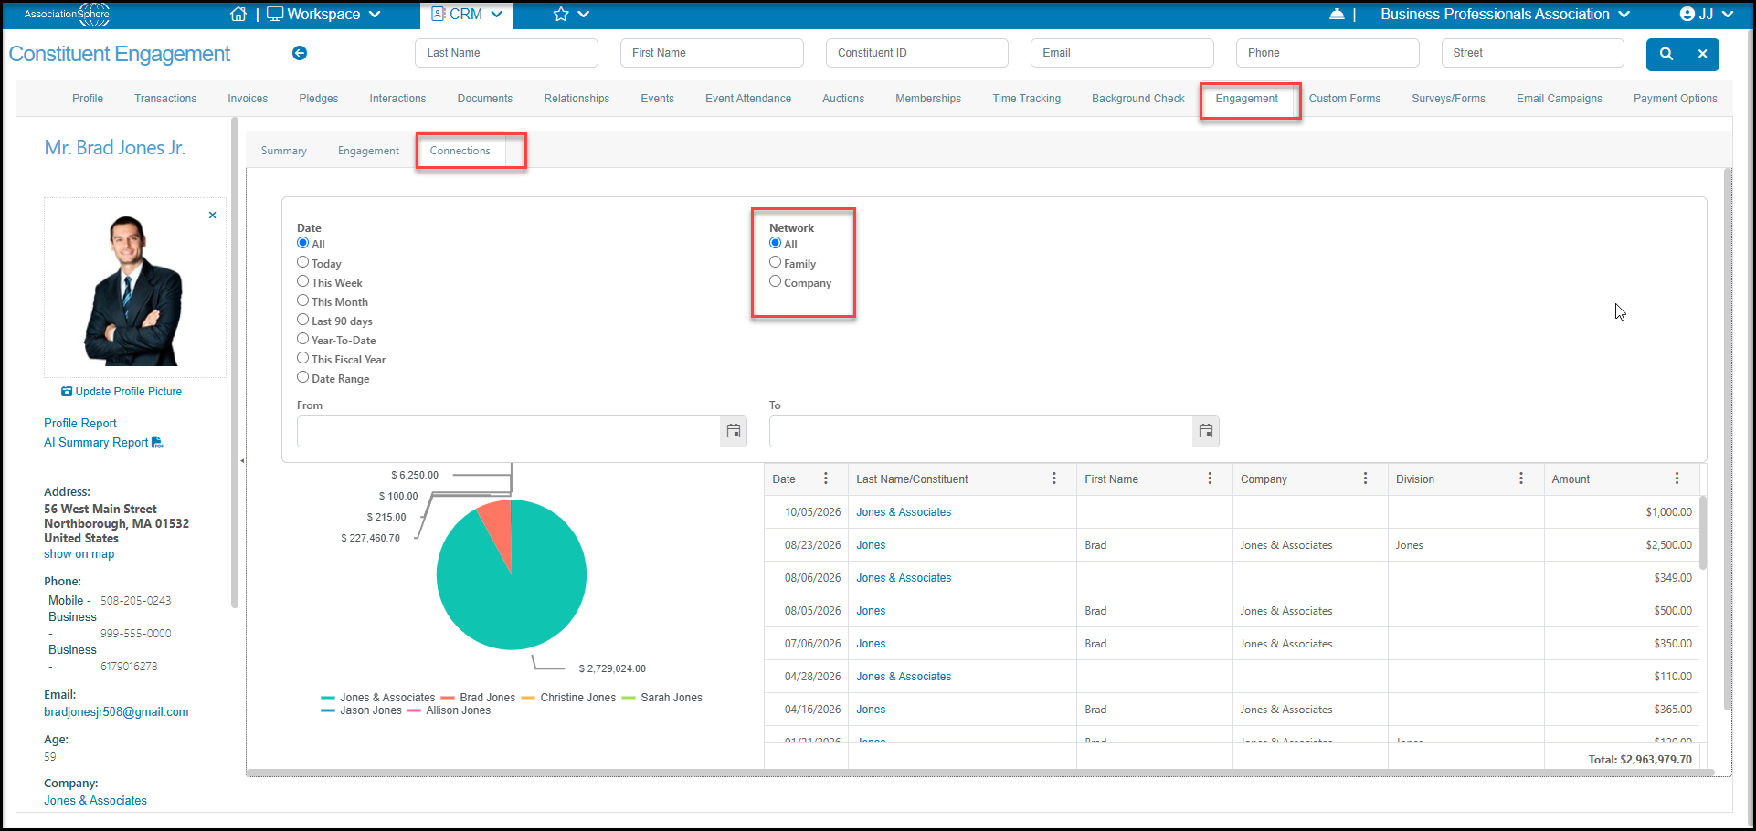Click Update Profile Picture link
Image resolution: width=1756 pixels, height=831 pixels.
point(122,392)
